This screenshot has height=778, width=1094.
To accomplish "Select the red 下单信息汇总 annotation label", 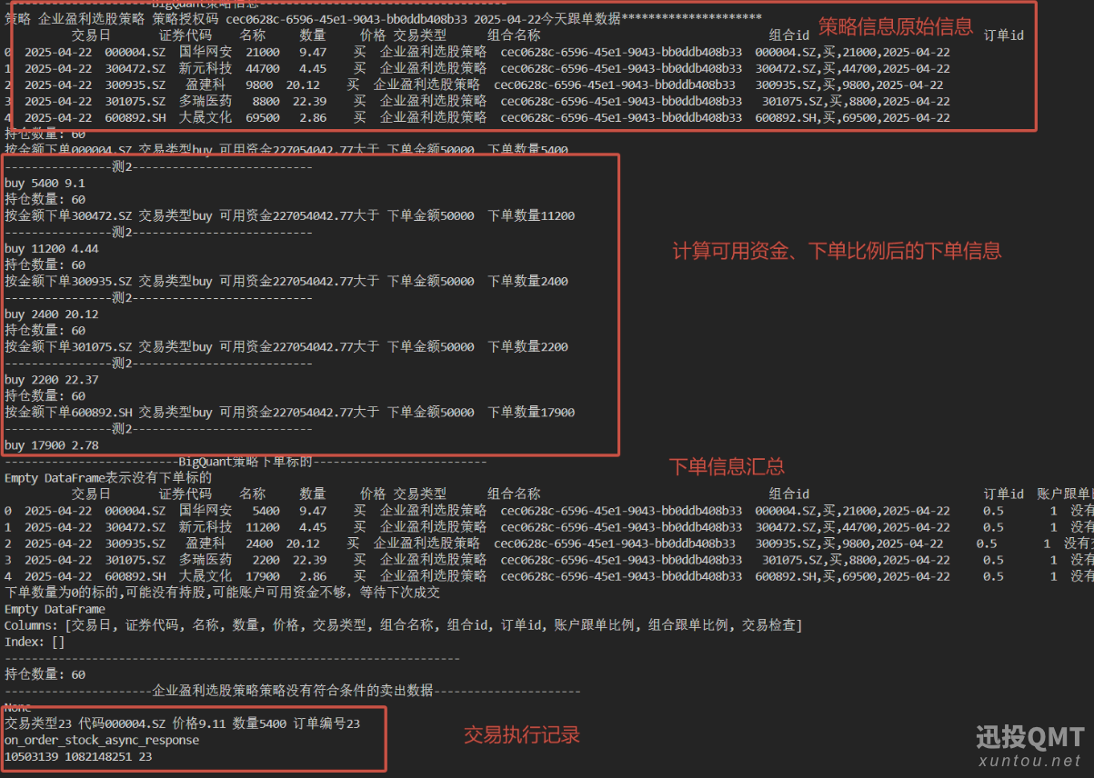I will 727,466.
